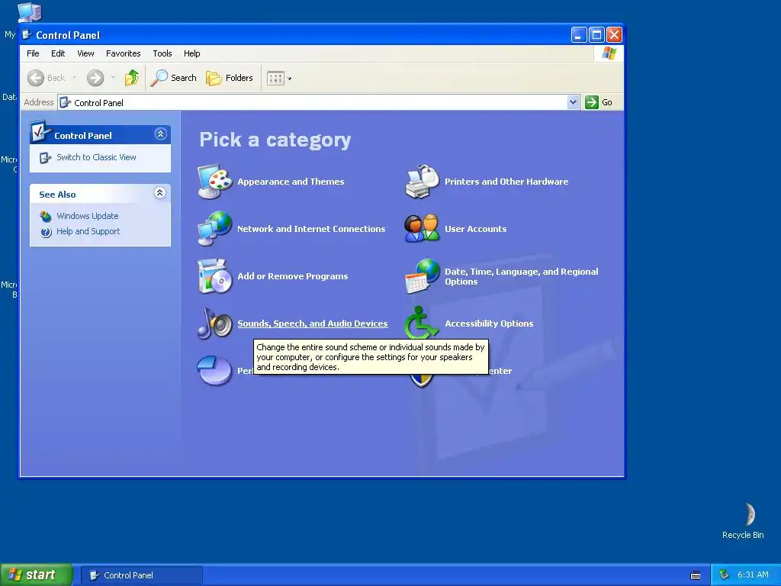Open the Network and Internet Connections text link
The height and width of the screenshot is (586, 781).
(x=311, y=229)
